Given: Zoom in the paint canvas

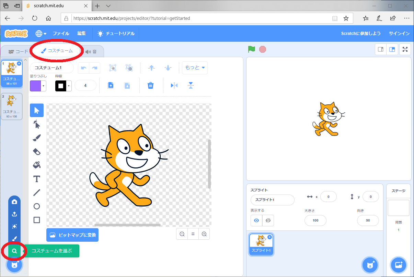Looking at the screenshot, I should click(x=204, y=234).
